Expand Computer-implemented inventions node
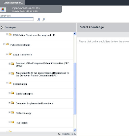The image size is (129, 136). [9, 103]
